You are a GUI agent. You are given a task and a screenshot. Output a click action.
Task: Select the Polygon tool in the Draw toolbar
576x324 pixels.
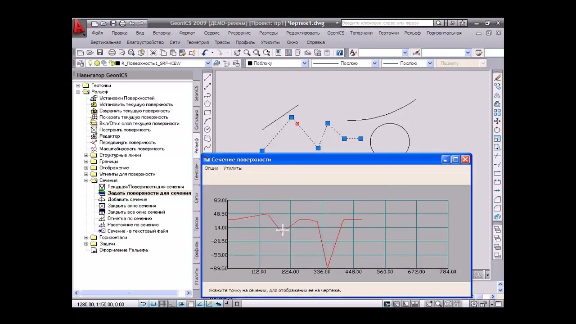pyautogui.click(x=207, y=103)
